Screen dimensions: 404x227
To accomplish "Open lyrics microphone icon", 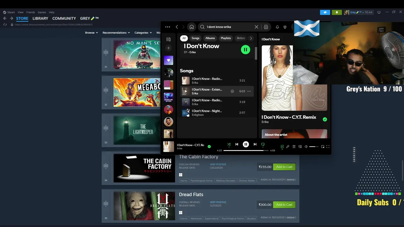I will pos(288,147).
